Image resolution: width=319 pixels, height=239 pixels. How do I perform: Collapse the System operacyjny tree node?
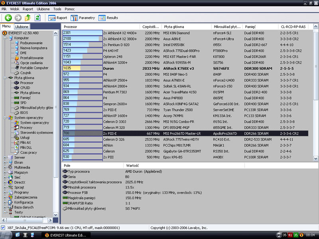point(5,118)
